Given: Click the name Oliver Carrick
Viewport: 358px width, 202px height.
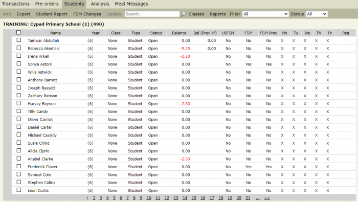Looking at the screenshot, I should [40, 119].
